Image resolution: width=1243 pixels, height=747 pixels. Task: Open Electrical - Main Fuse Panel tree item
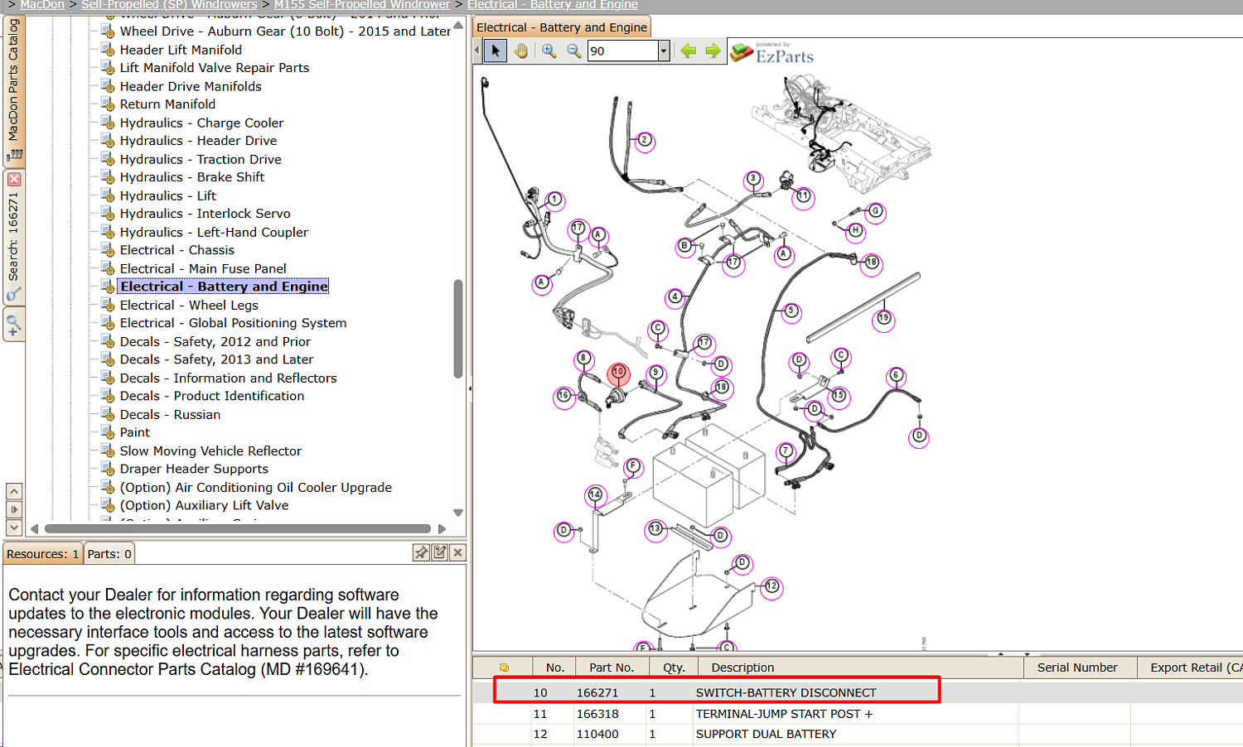coord(203,268)
